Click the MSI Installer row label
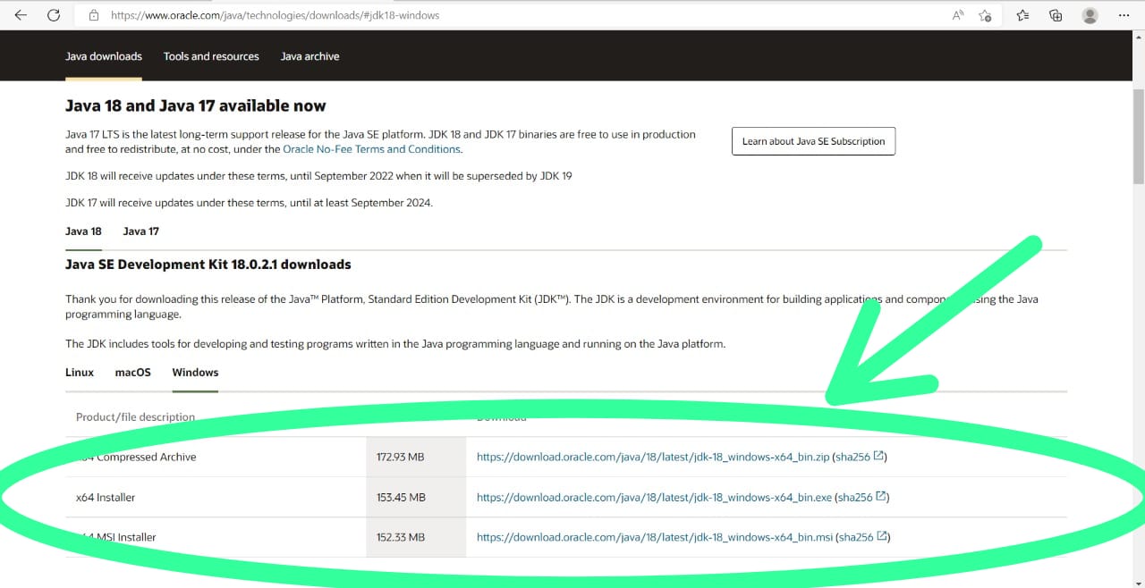Viewport: 1145px width, 588px height. tap(116, 537)
